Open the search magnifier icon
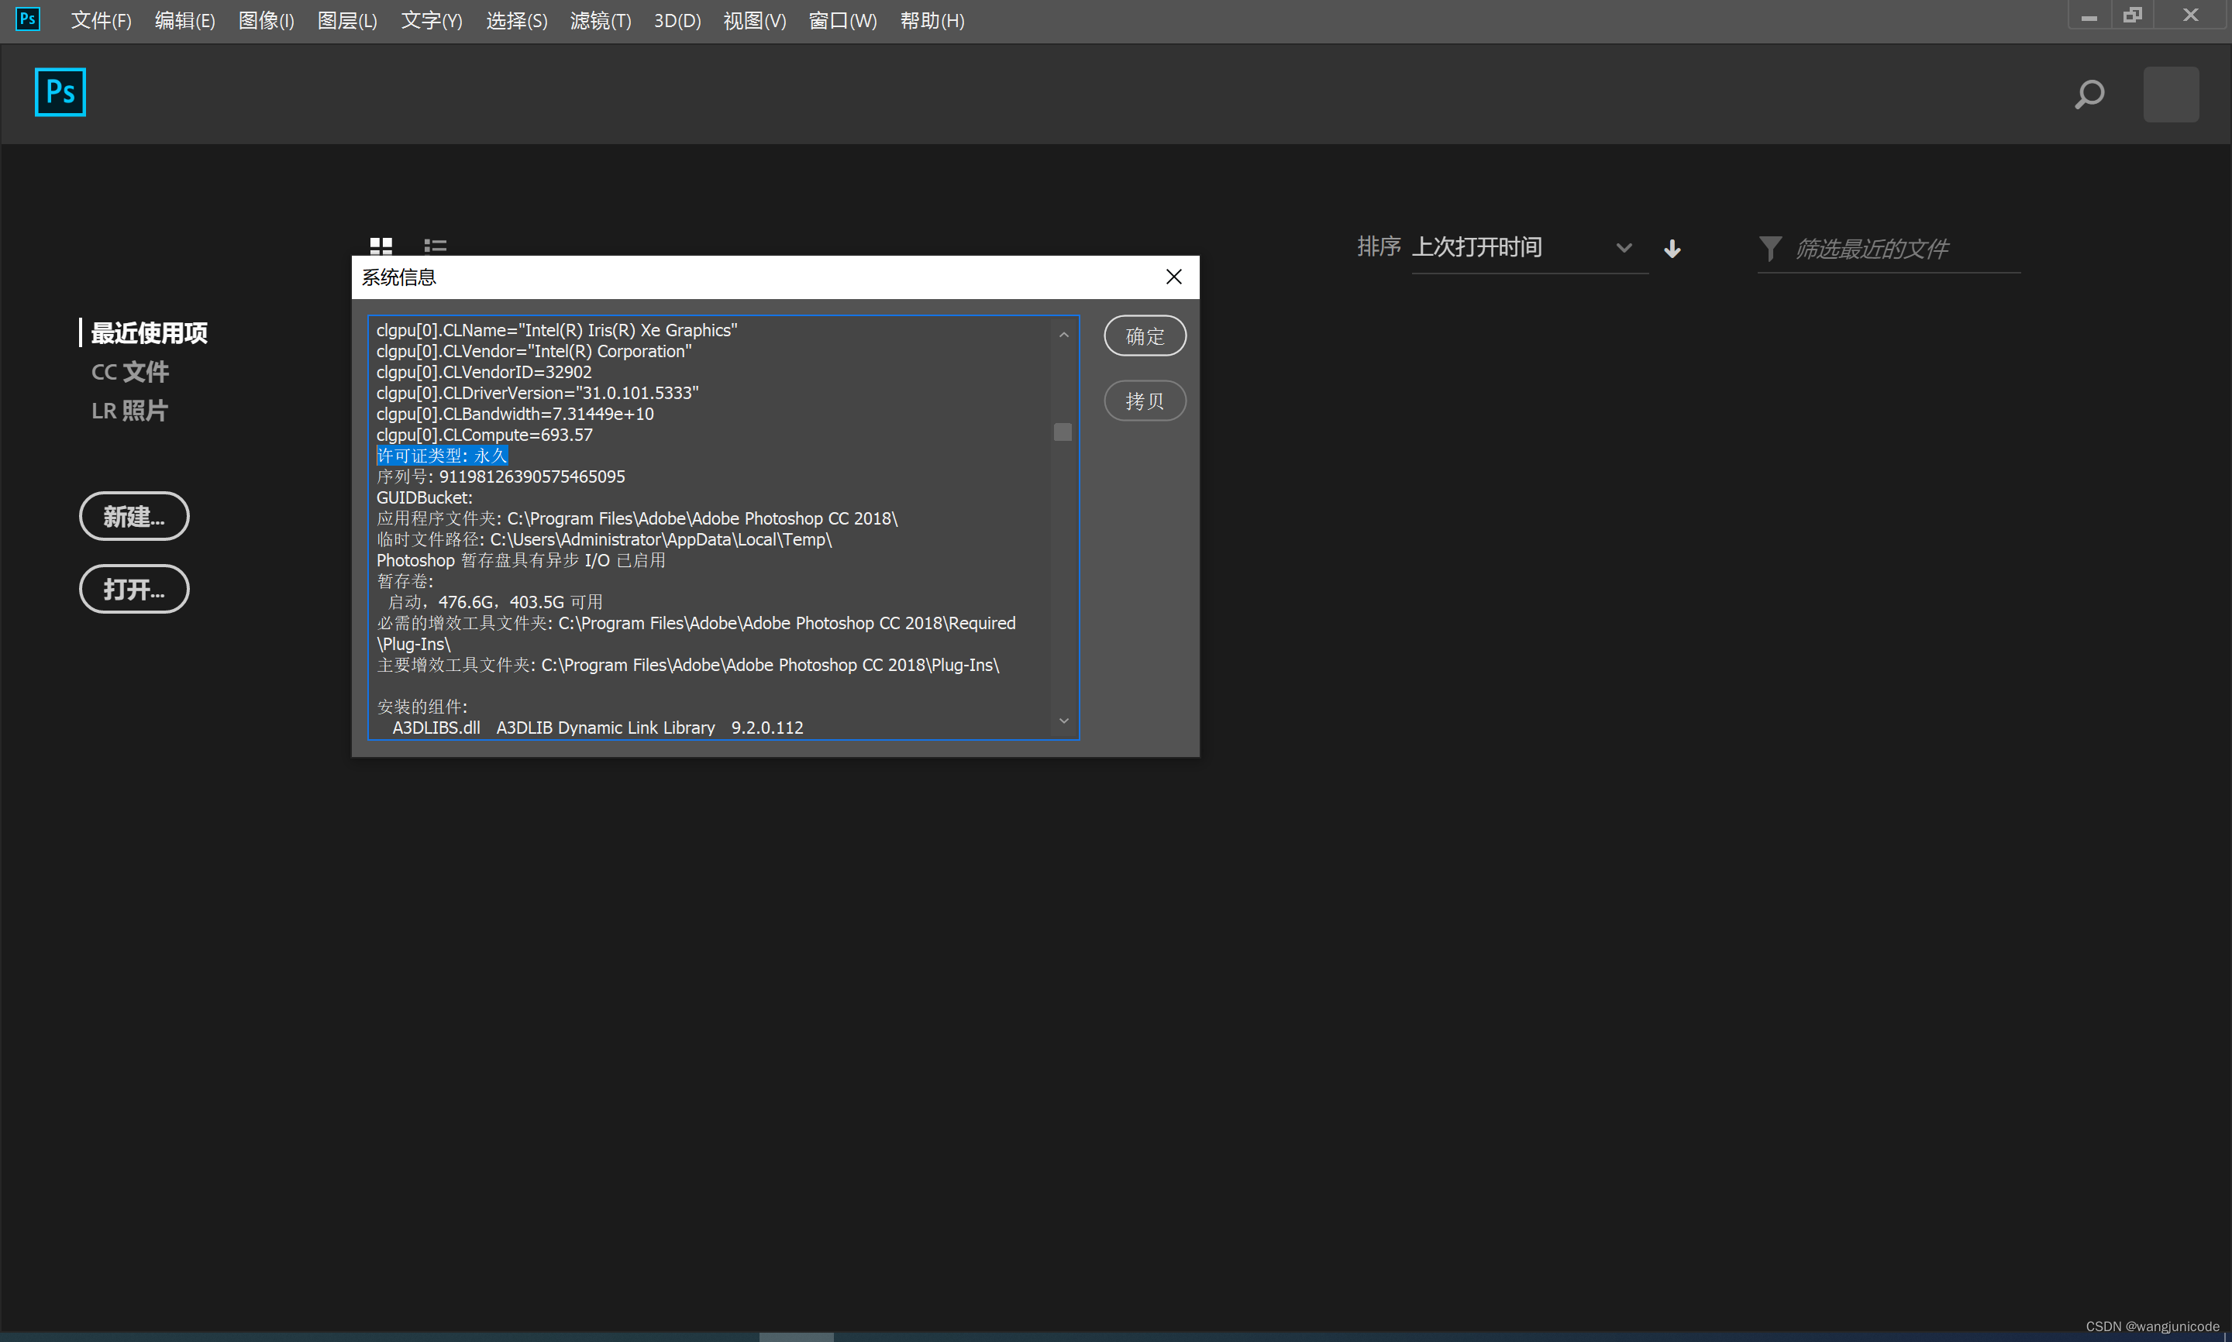The width and height of the screenshot is (2232, 1342). point(2089,94)
